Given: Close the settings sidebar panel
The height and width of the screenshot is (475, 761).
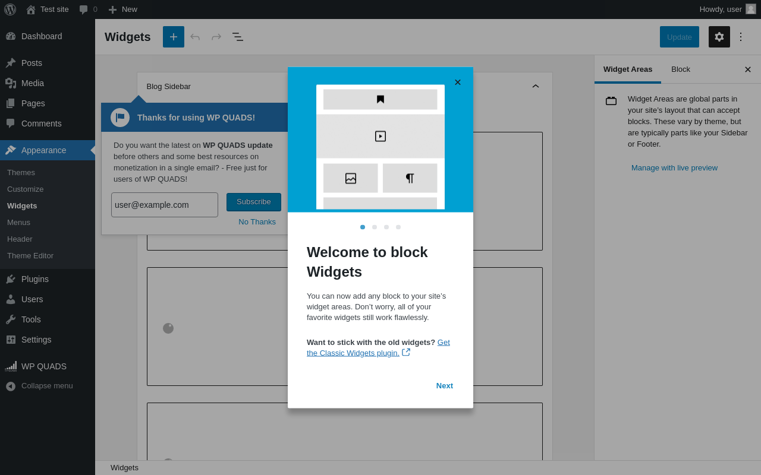Looking at the screenshot, I should pos(748,69).
